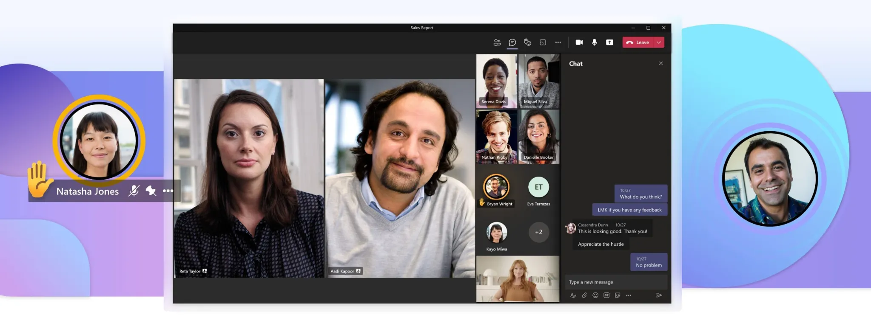Show the +2 additional participants
Viewport: 871px width, 326px height.
pyautogui.click(x=538, y=232)
